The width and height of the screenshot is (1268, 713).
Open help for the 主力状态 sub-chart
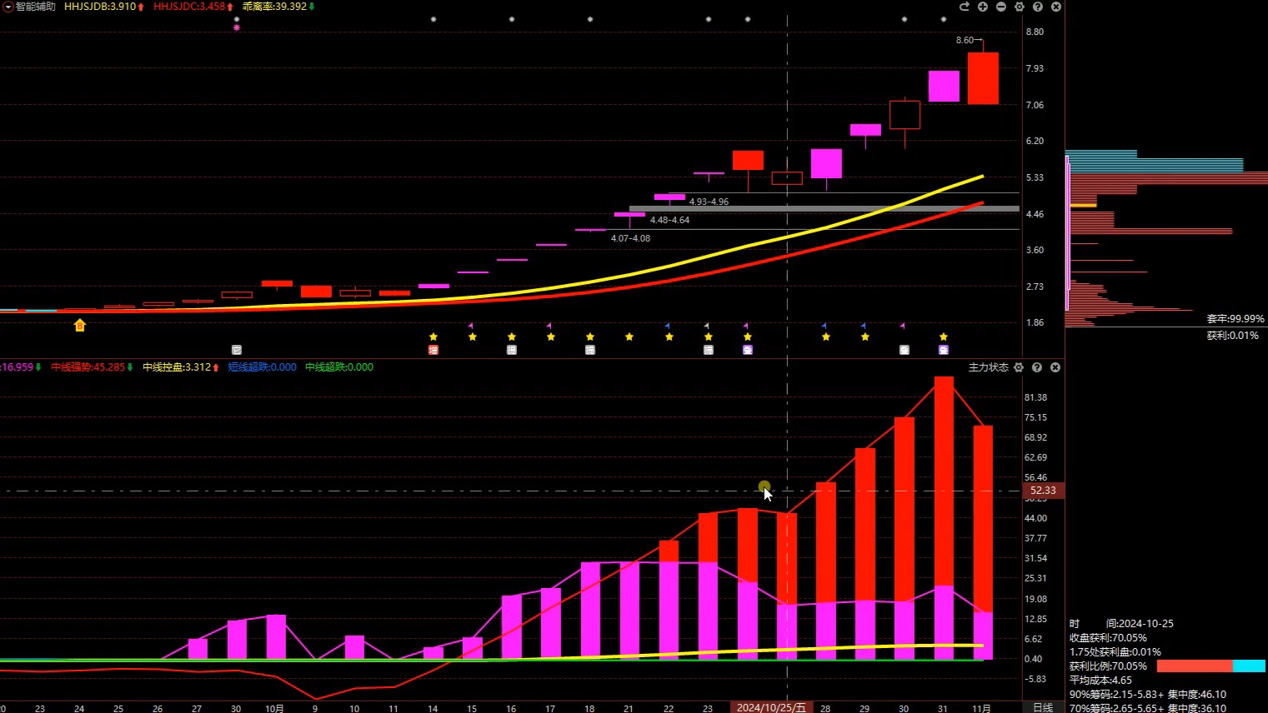pyautogui.click(x=1037, y=367)
